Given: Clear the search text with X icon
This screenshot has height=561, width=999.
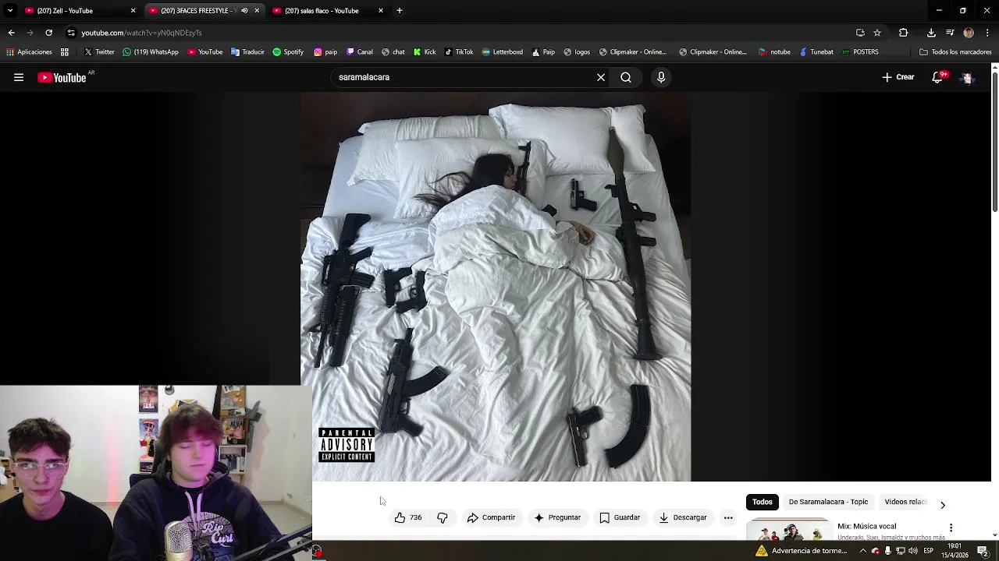Looking at the screenshot, I should pos(601,77).
